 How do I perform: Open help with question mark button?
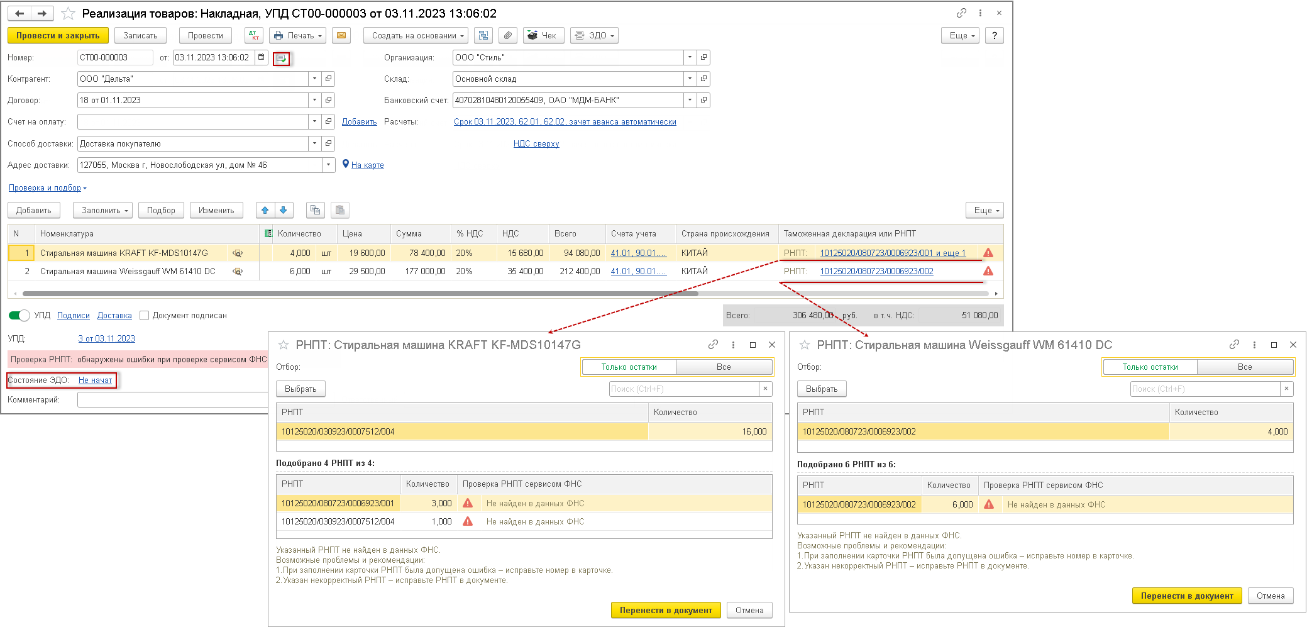(x=994, y=35)
